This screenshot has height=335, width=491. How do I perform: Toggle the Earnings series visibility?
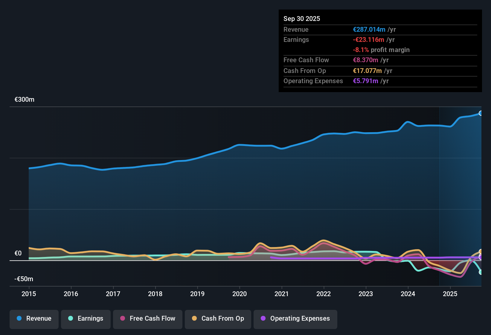coord(86,319)
